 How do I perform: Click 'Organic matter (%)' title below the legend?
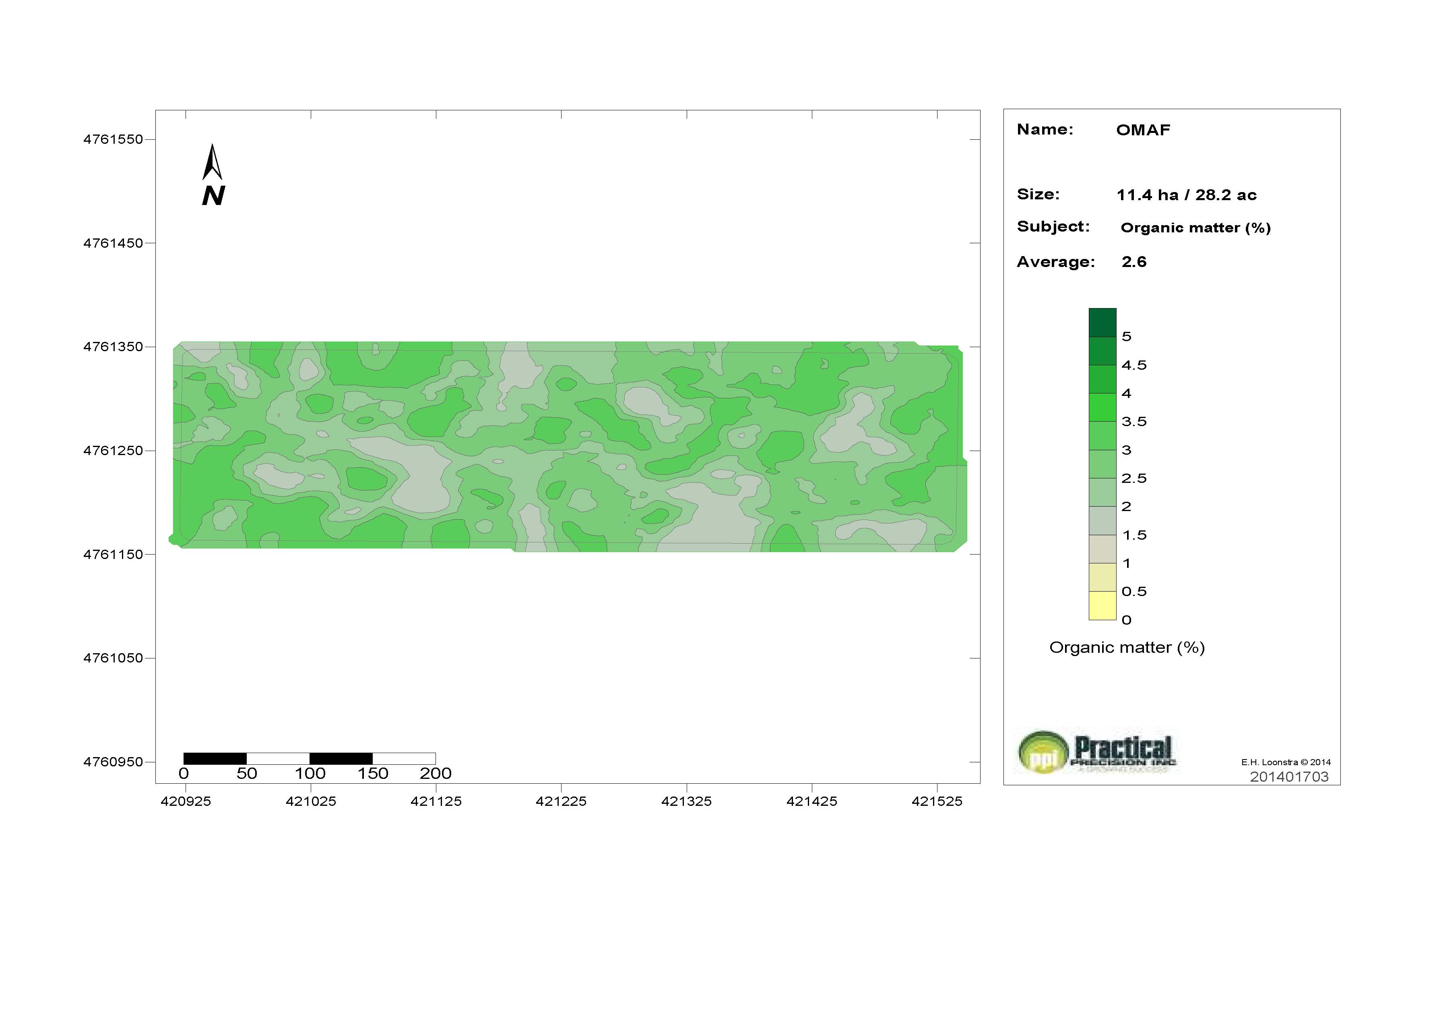[1127, 648]
